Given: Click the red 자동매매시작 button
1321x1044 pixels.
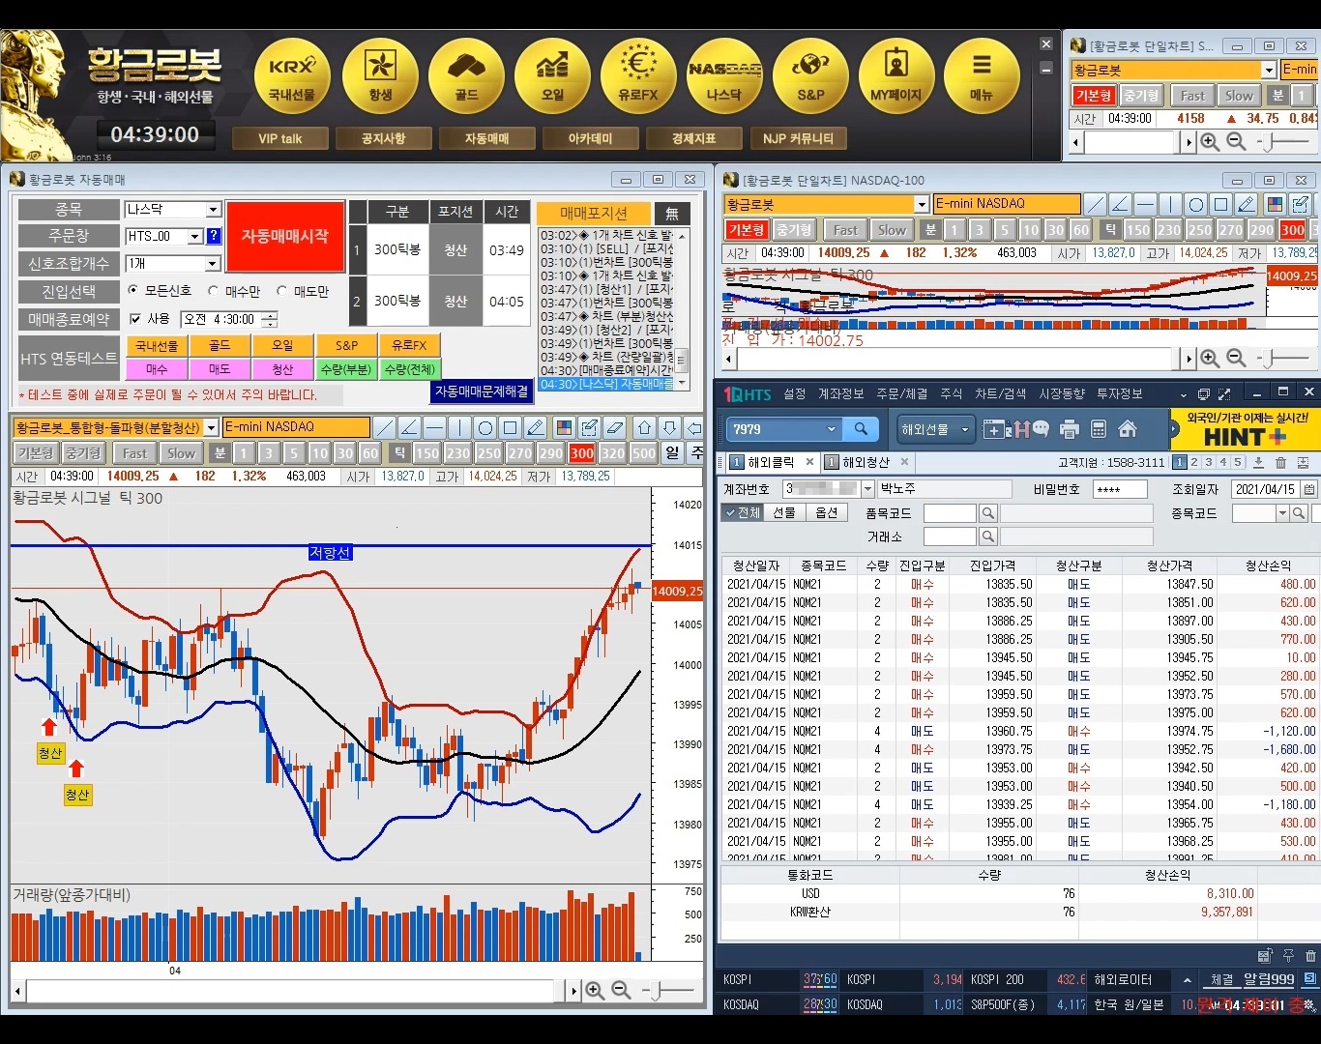Looking at the screenshot, I should [x=285, y=237].
